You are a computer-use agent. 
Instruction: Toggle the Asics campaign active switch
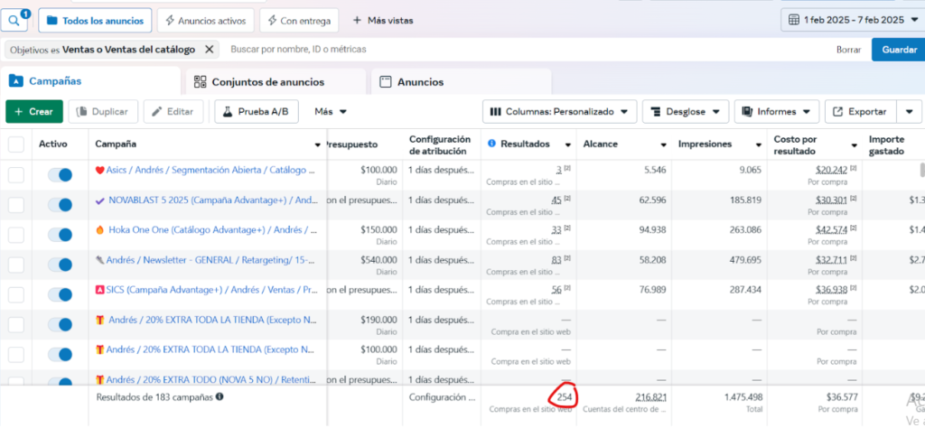tap(61, 176)
